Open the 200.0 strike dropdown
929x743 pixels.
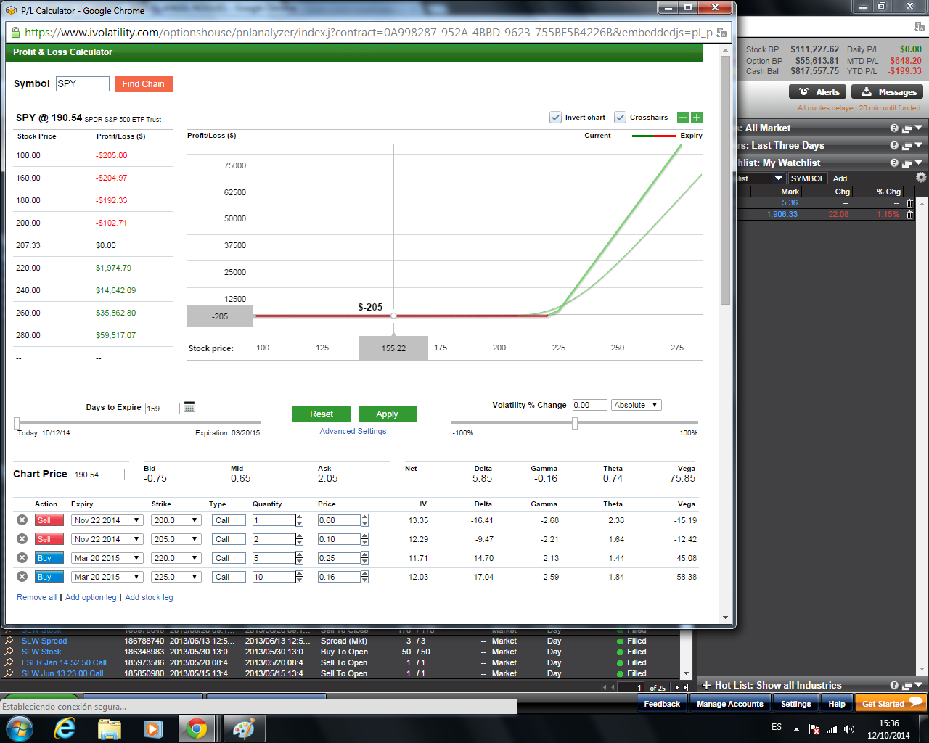click(176, 520)
